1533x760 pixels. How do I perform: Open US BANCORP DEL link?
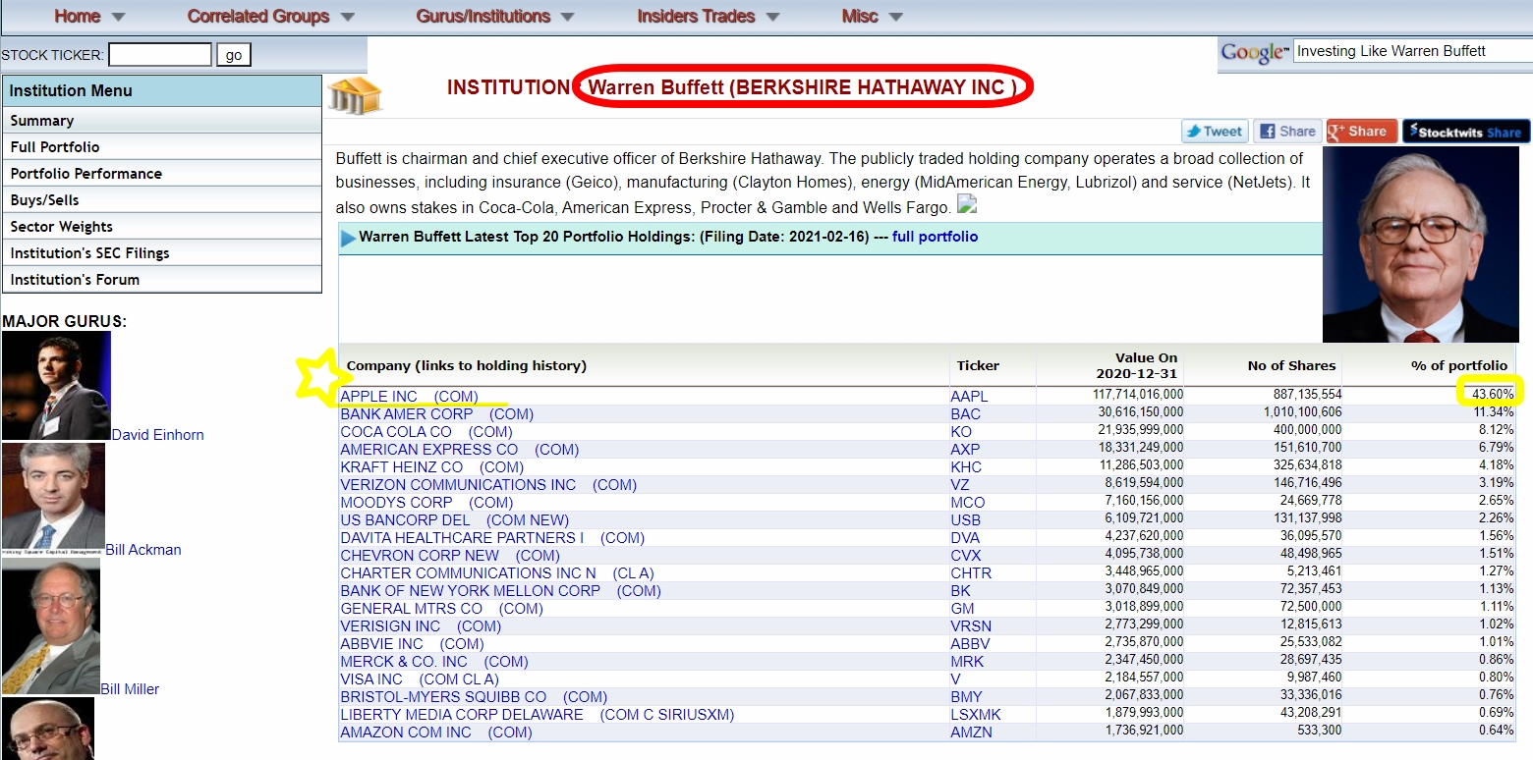click(x=454, y=520)
